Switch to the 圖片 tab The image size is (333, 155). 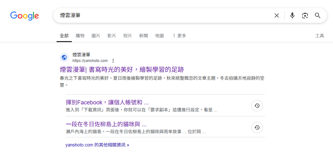pyautogui.click(x=96, y=36)
